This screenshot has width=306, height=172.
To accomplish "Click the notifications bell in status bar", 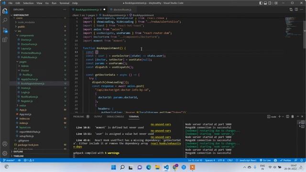I will (x=302, y=161).
